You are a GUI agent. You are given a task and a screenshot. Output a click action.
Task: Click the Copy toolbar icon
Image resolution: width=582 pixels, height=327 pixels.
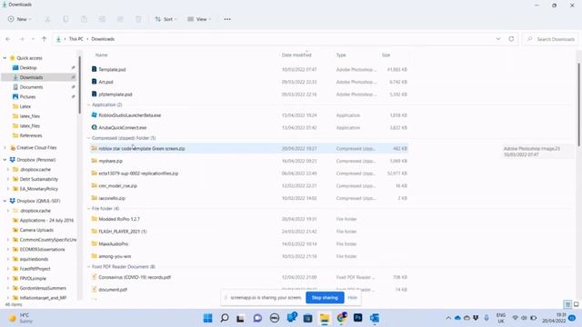65,19
